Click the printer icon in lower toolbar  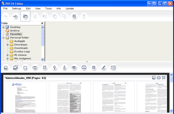point(84,68)
